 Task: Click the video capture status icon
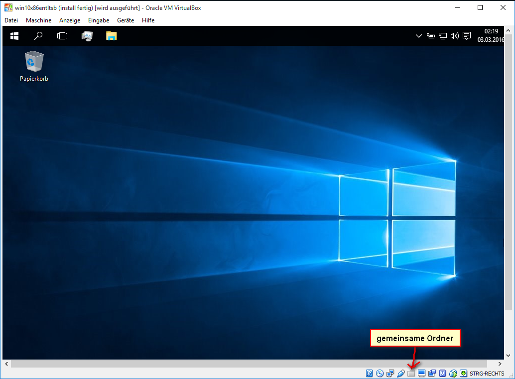click(x=432, y=374)
